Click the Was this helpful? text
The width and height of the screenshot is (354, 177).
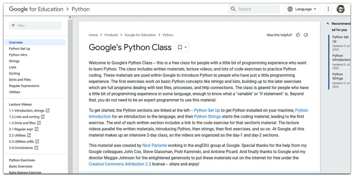tap(280, 35)
